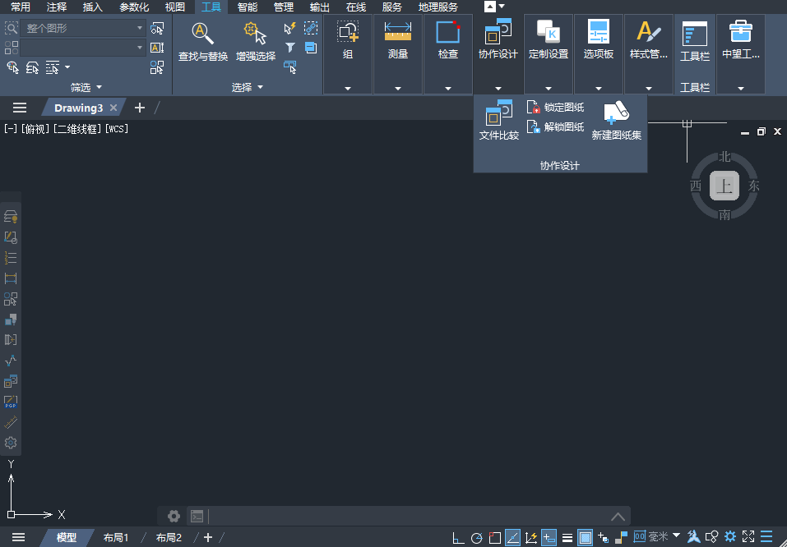The width and height of the screenshot is (787, 547).
Task: Open the ribbon minimize options arrow
Action: 502,7
